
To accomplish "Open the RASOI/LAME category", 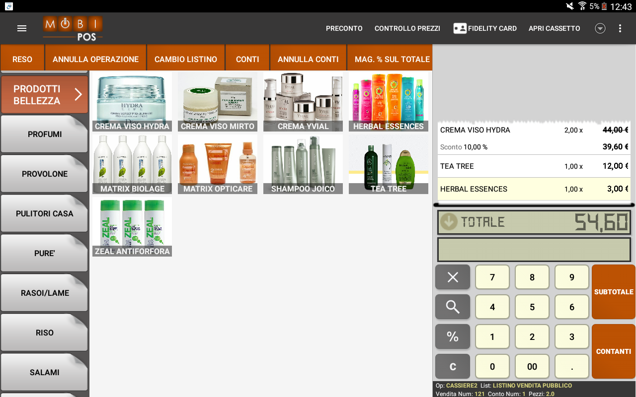I will coord(44,293).
